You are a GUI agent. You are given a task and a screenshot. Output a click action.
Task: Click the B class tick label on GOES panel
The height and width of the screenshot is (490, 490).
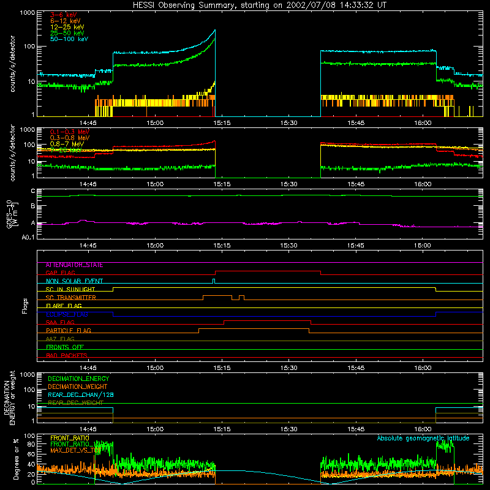pos(33,206)
